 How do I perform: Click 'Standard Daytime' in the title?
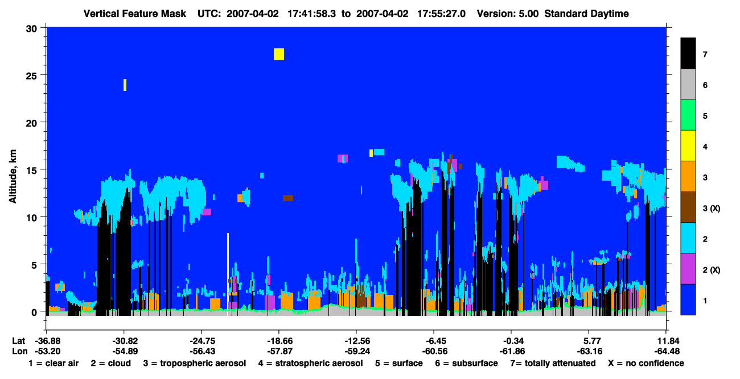(586, 13)
